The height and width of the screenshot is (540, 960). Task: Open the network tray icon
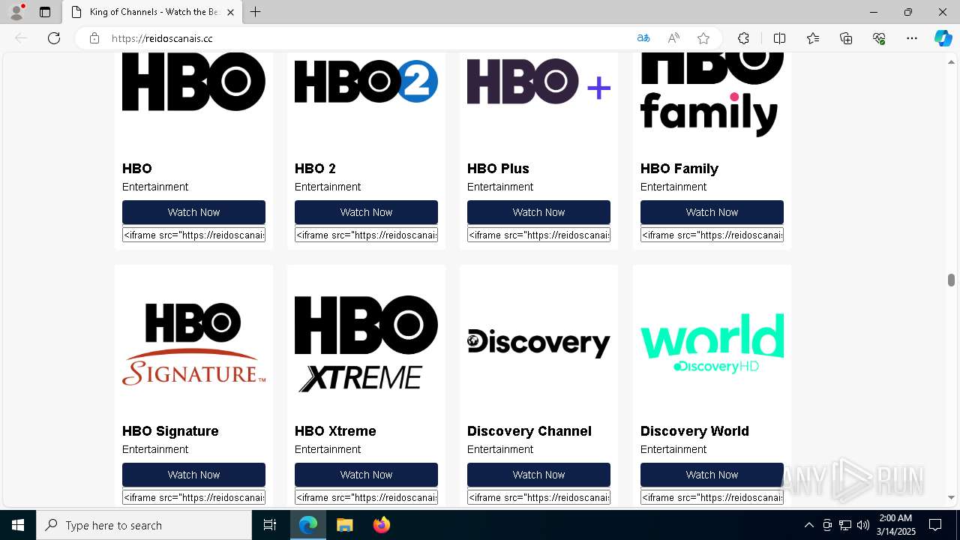coord(845,525)
